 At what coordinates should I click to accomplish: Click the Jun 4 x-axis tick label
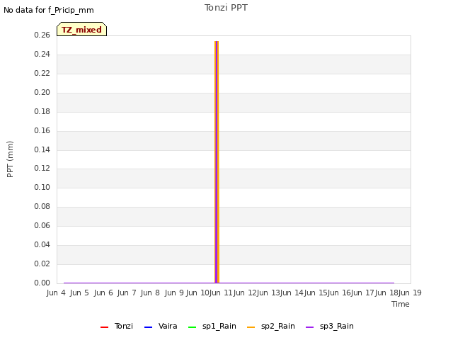tap(56, 293)
